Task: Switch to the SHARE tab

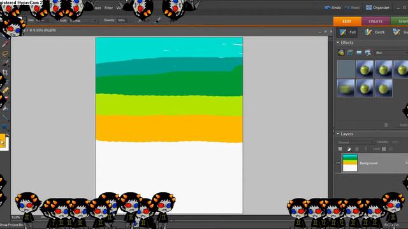Action: (400, 21)
